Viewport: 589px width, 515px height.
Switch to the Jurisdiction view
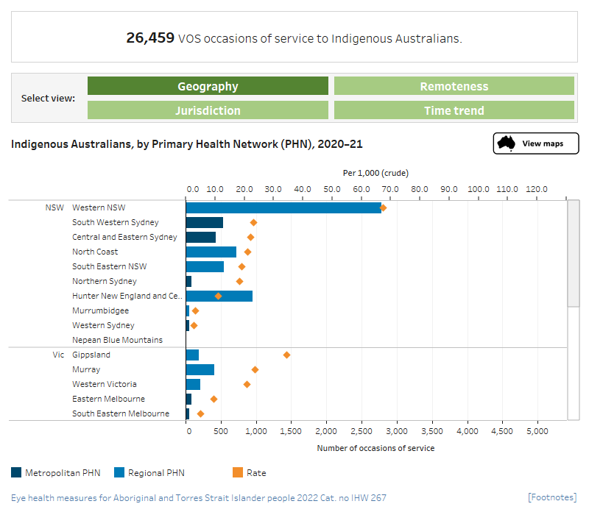tap(208, 110)
